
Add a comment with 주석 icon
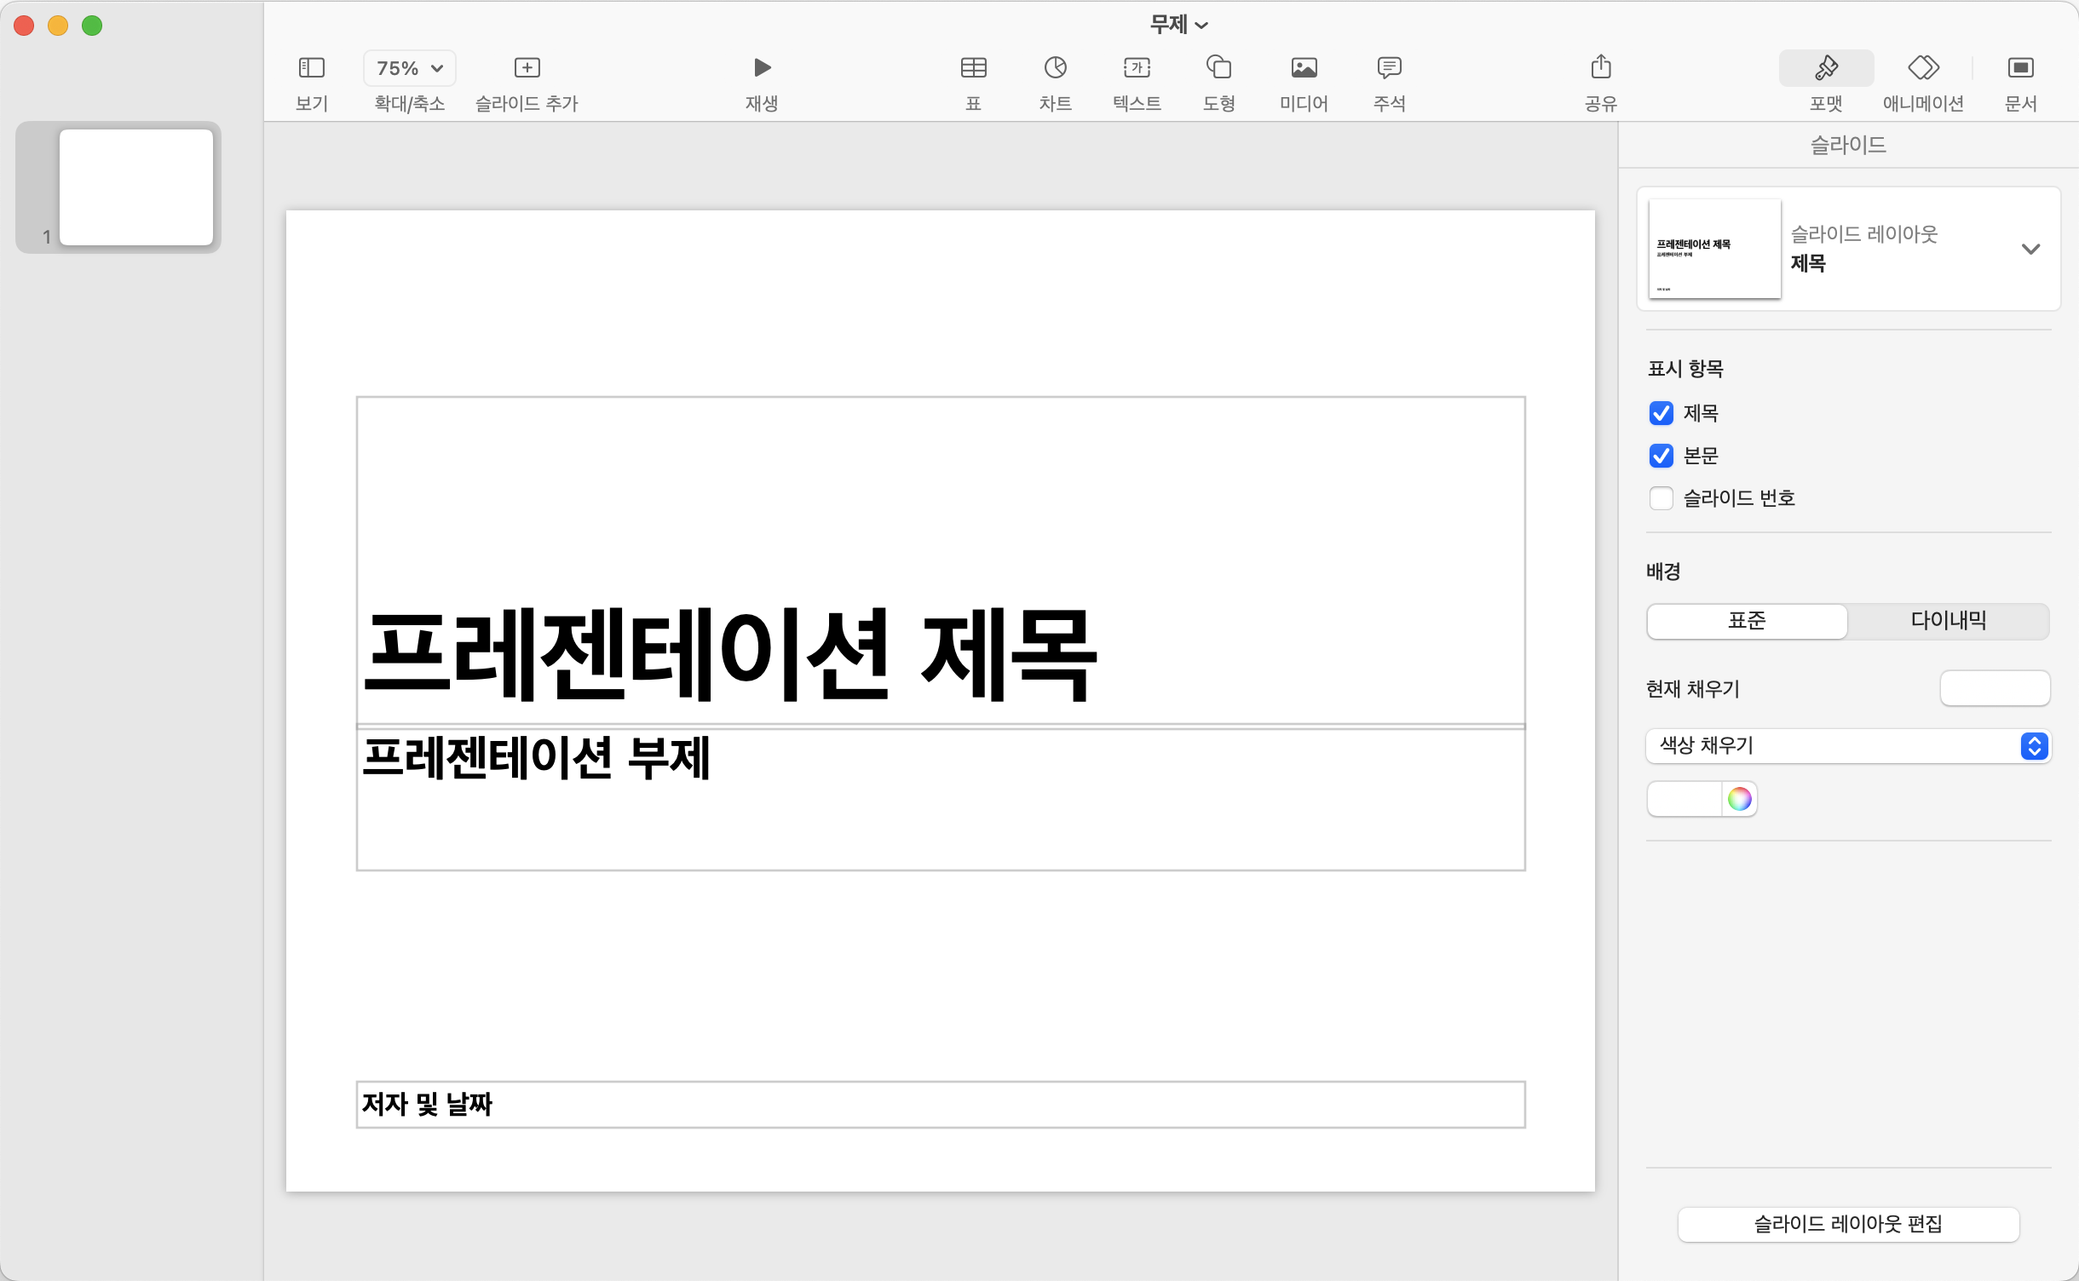(x=1389, y=67)
